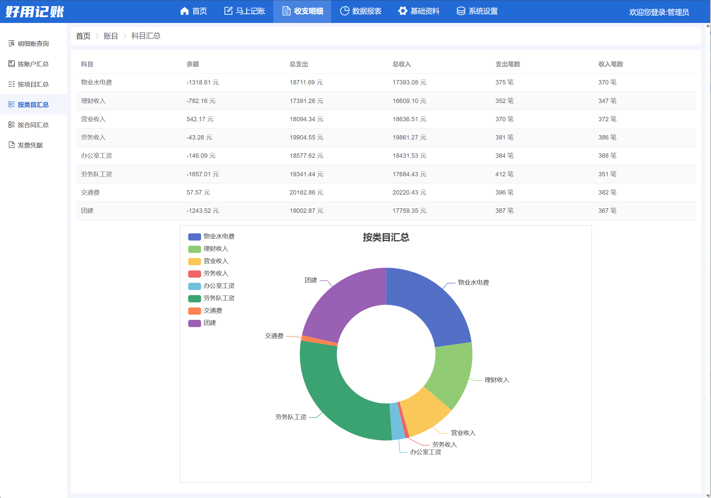
Task: Click the 科目汇总 breadcrumb
Action: click(x=146, y=36)
